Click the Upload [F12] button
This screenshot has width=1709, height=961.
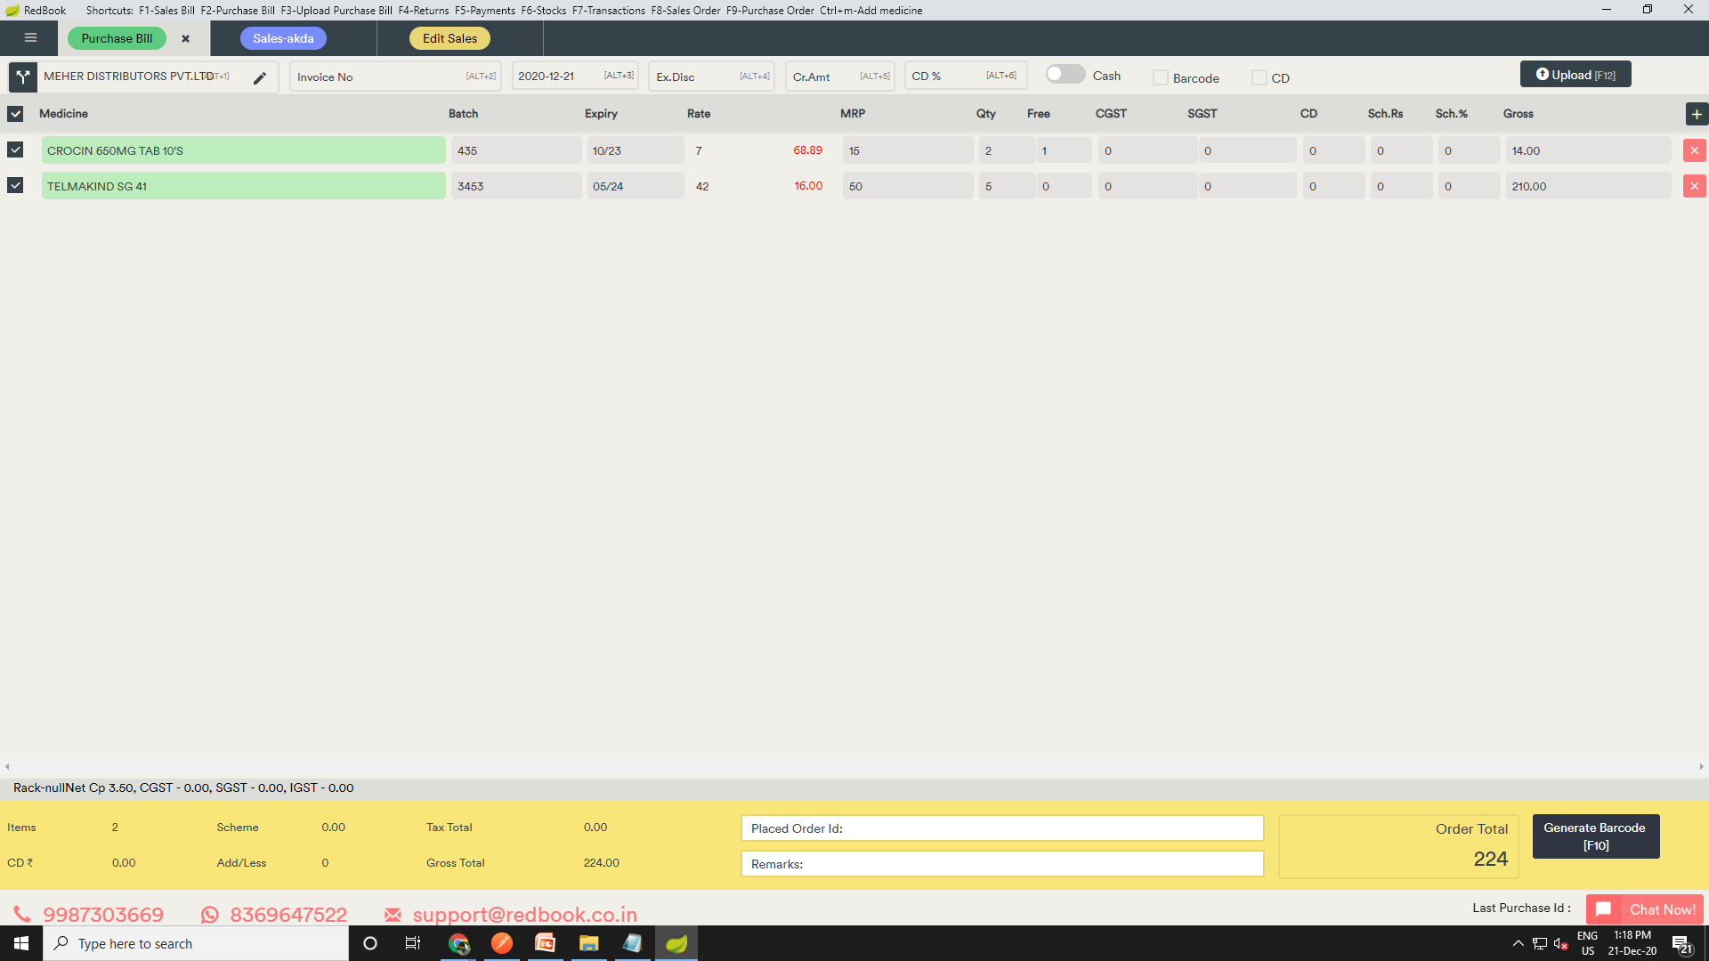[x=1575, y=75]
